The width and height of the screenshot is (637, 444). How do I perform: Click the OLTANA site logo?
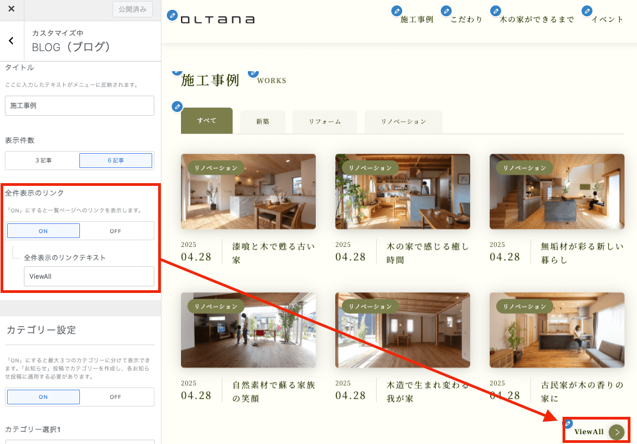click(x=218, y=20)
